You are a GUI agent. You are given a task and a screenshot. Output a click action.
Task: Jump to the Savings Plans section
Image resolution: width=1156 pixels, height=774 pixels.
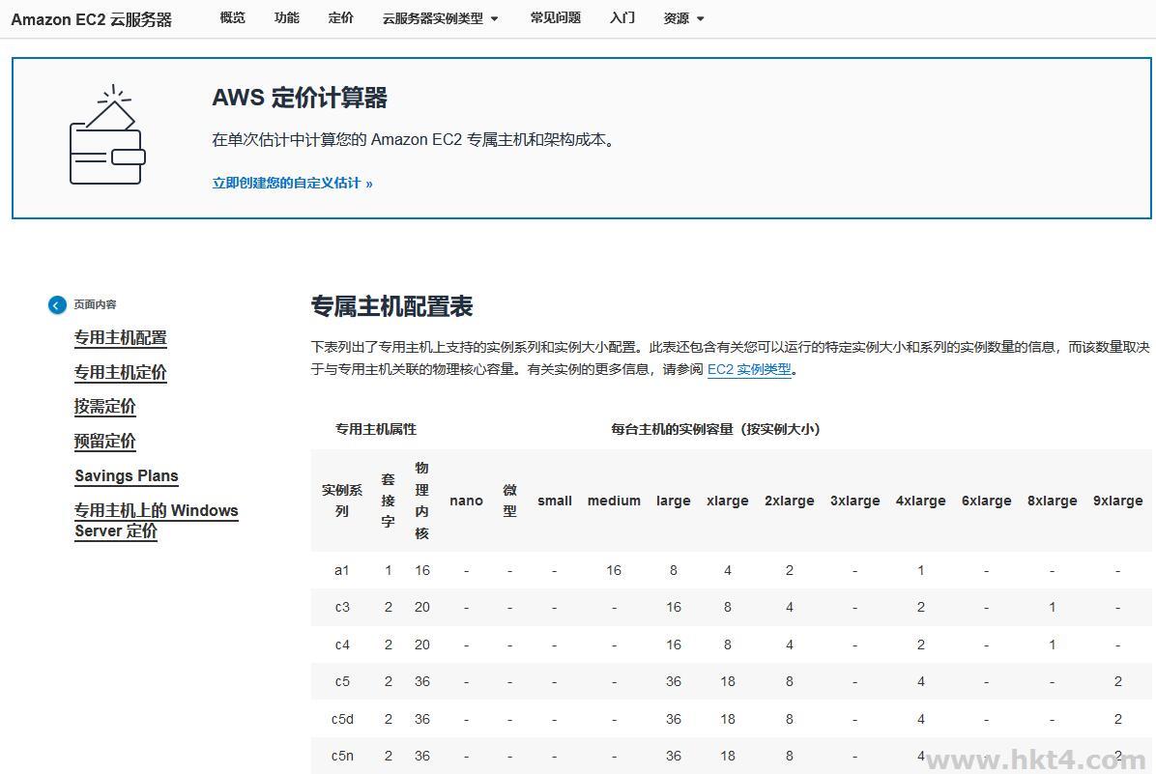127,475
